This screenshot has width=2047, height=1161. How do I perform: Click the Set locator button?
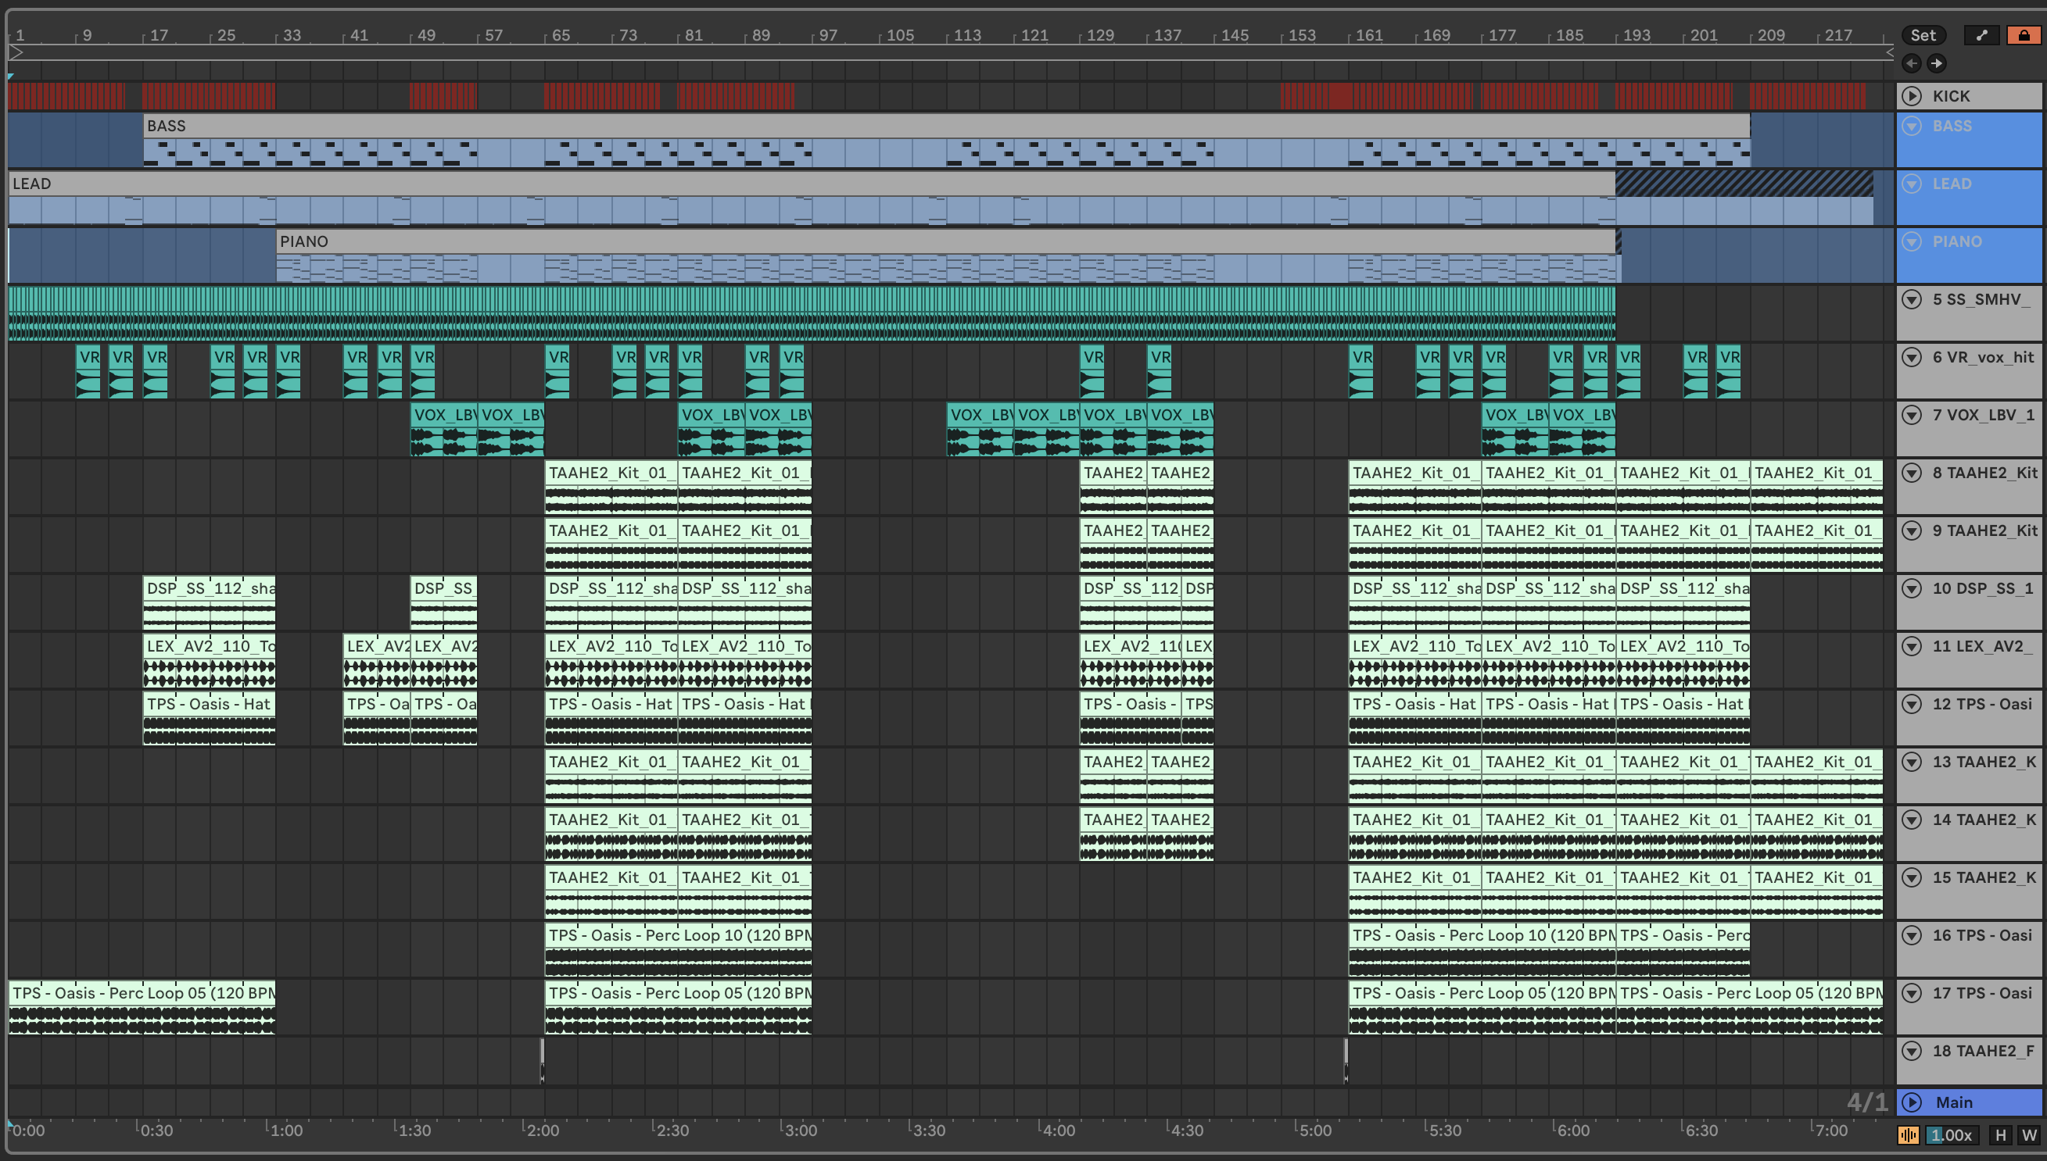tap(1923, 35)
